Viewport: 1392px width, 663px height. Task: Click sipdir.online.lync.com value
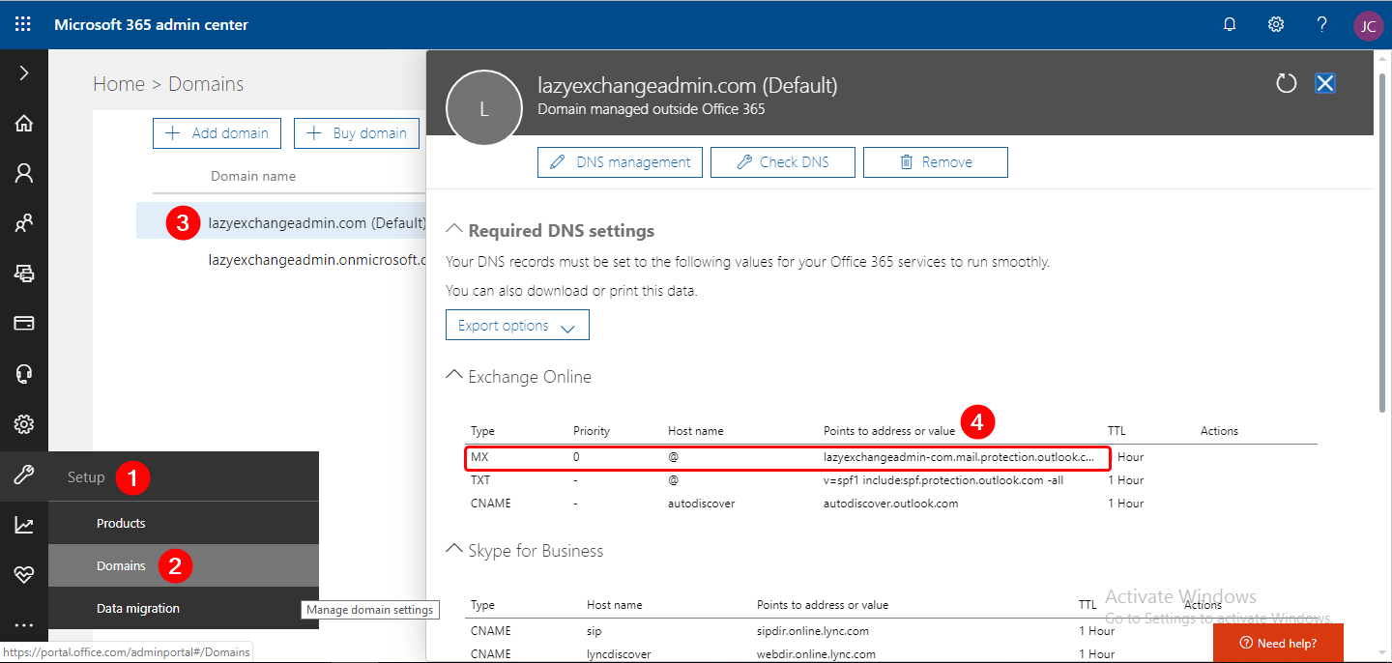(x=813, y=630)
